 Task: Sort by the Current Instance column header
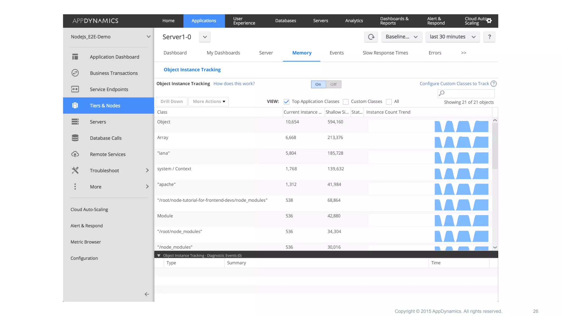pyautogui.click(x=304, y=112)
